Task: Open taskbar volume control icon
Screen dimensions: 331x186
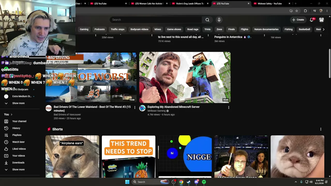Action: (x=311, y=182)
